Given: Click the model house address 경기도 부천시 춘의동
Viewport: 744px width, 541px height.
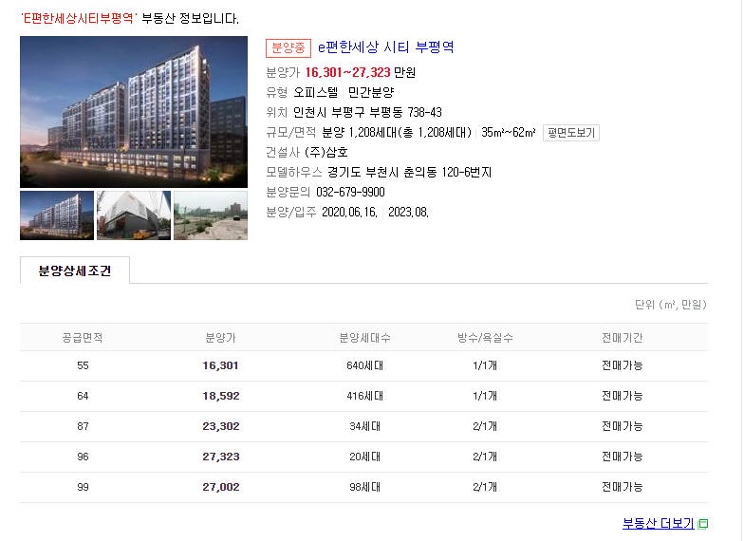Looking at the screenshot, I should pyautogui.click(x=381, y=173).
